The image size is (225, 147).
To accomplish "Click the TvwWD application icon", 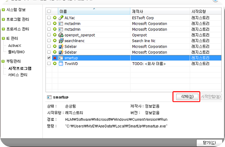I will [x=61, y=64].
